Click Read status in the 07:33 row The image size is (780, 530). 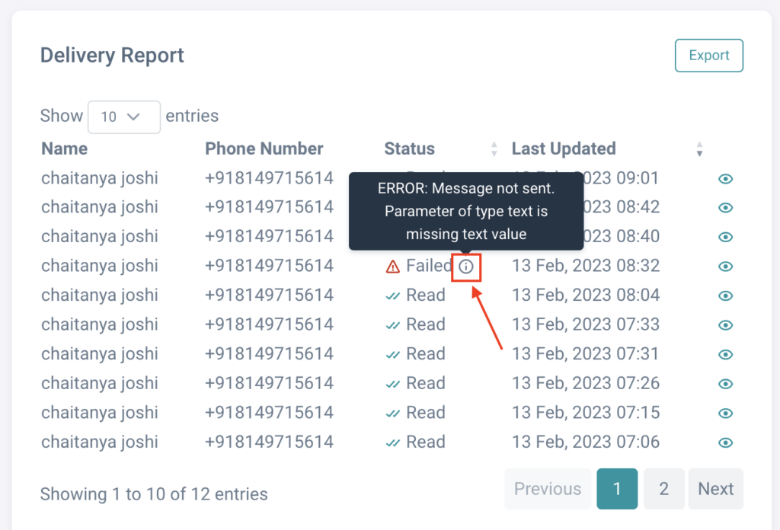[425, 324]
